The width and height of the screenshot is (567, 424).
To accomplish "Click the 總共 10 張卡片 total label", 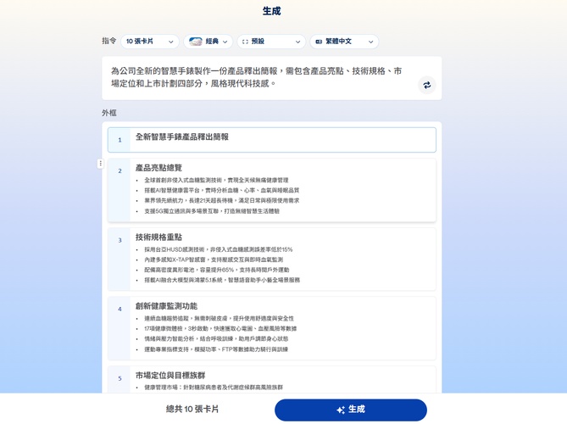I will (192, 410).
